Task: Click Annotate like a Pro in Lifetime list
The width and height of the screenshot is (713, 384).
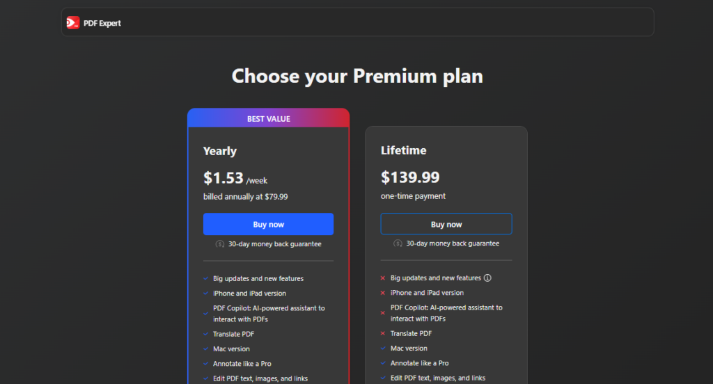Action: coord(419,363)
